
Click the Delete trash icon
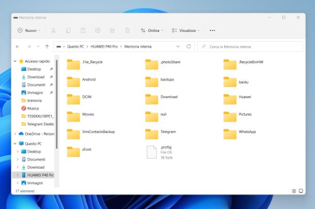coord(127,30)
